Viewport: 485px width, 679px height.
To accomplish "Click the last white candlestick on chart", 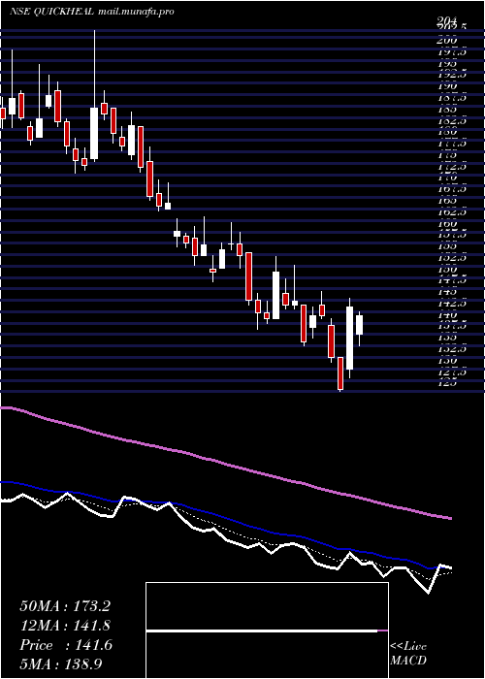I will click(359, 325).
